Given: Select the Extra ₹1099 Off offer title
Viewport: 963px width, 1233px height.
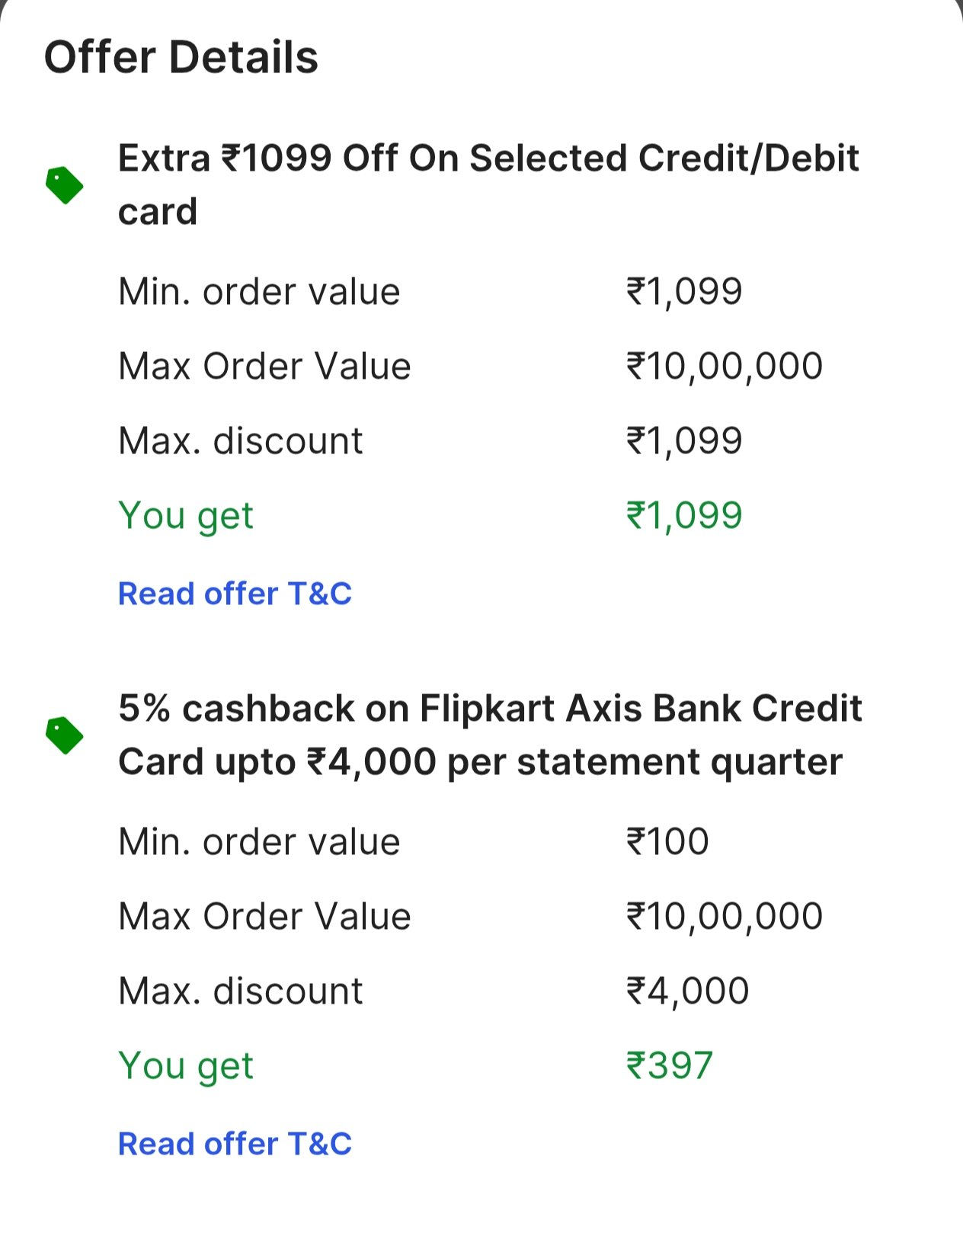Looking at the screenshot, I should (488, 184).
